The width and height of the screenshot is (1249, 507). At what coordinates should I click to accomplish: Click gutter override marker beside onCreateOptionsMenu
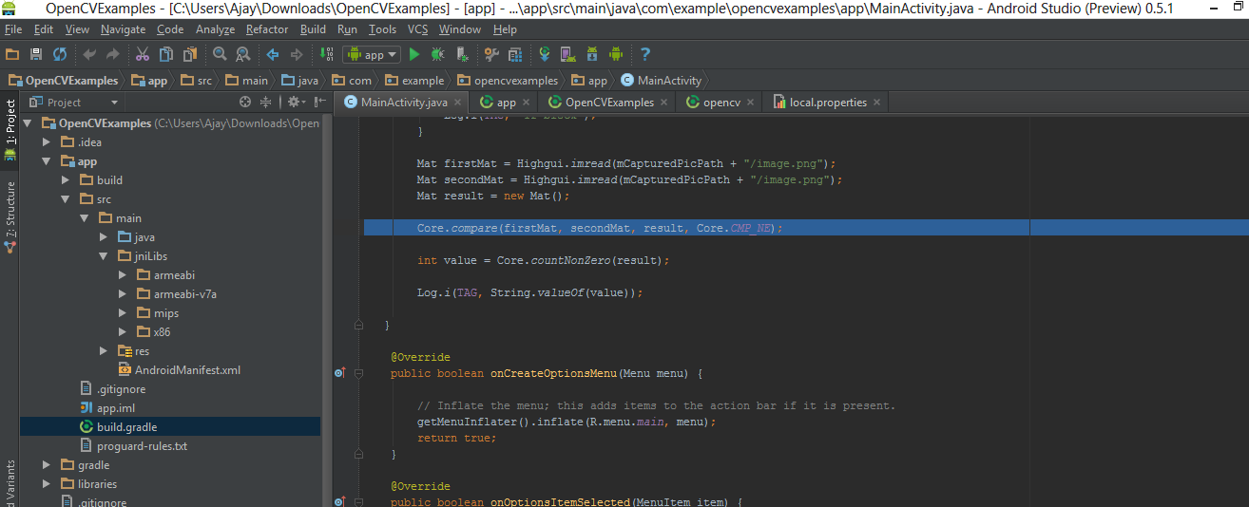[x=339, y=373]
